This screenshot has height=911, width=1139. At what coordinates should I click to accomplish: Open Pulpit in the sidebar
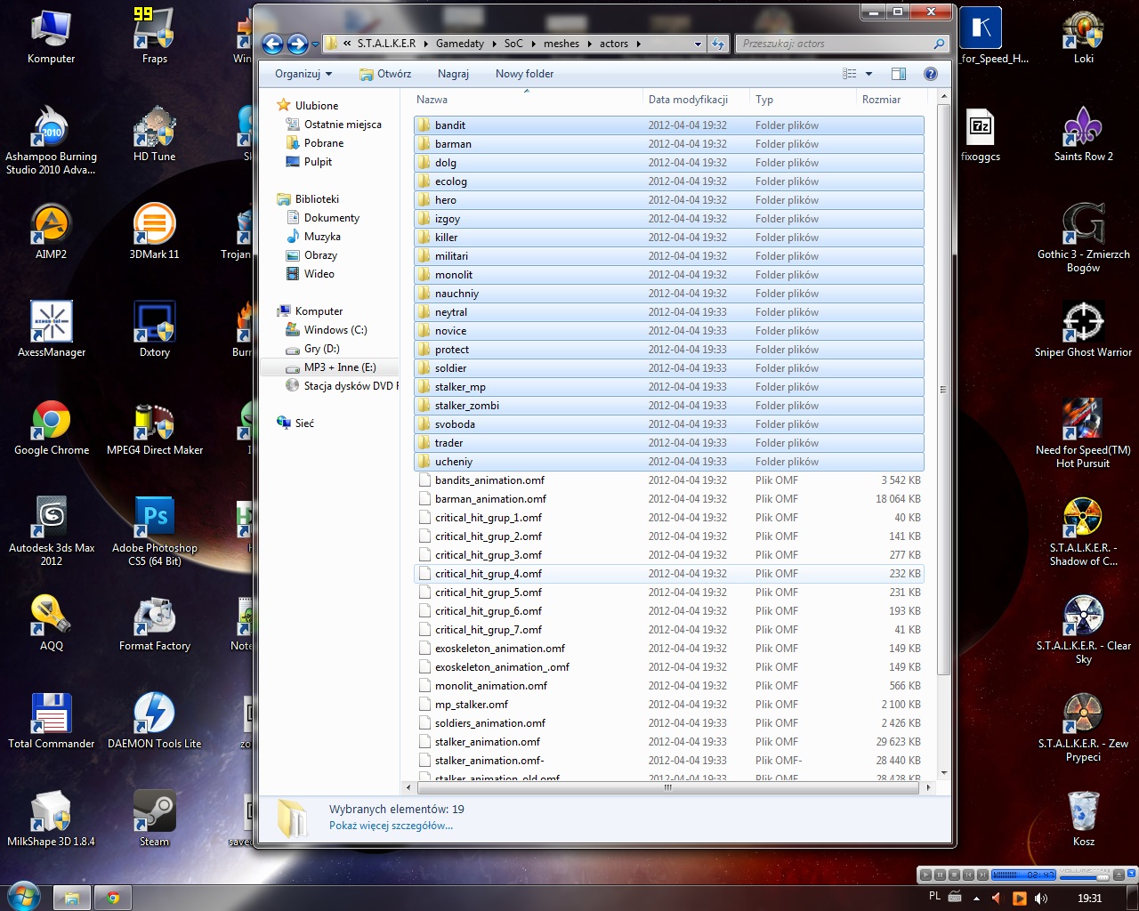click(318, 162)
